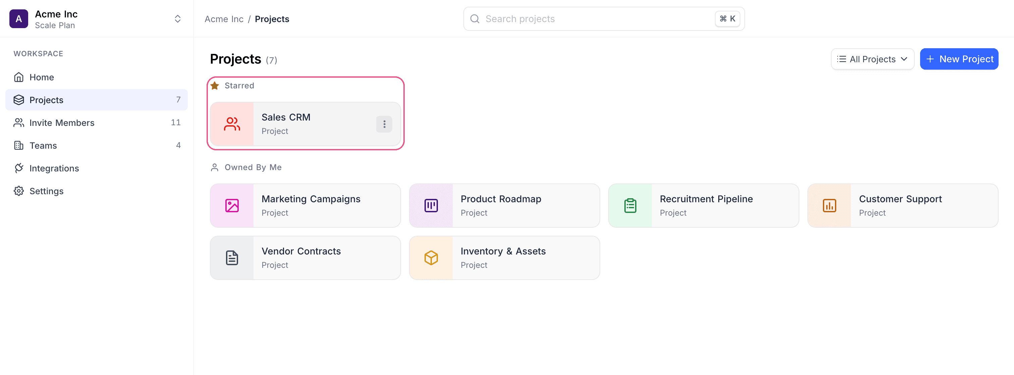Click the Invite Members people icon

click(x=18, y=123)
